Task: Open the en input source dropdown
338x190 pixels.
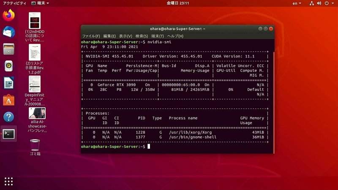Action: coord(297,3)
